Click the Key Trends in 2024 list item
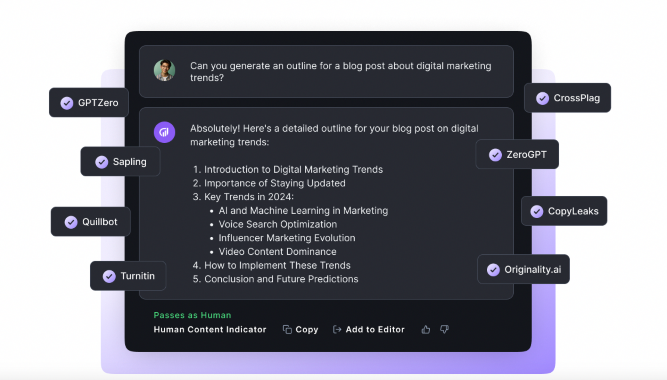Viewport: 667px width, 380px height. [243, 197]
